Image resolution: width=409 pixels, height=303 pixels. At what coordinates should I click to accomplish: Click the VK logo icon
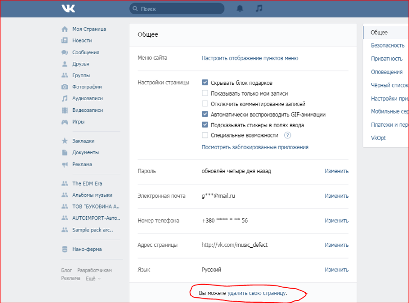[x=68, y=9]
